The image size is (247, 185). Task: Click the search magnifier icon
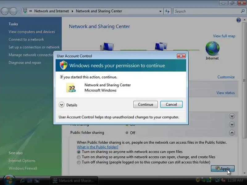pyautogui.click(x=243, y=11)
